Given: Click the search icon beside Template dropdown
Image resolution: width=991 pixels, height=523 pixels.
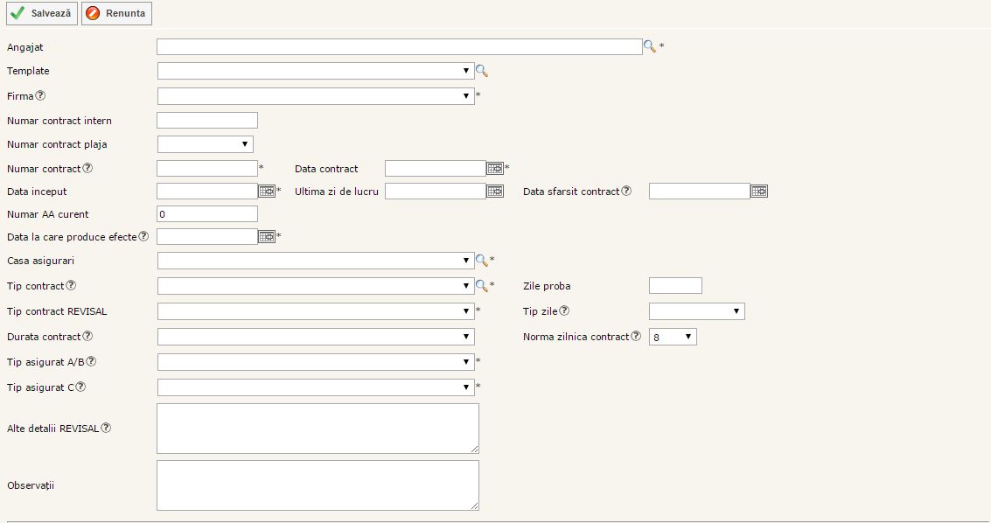Looking at the screenshot, I should (x=481, y=71).
